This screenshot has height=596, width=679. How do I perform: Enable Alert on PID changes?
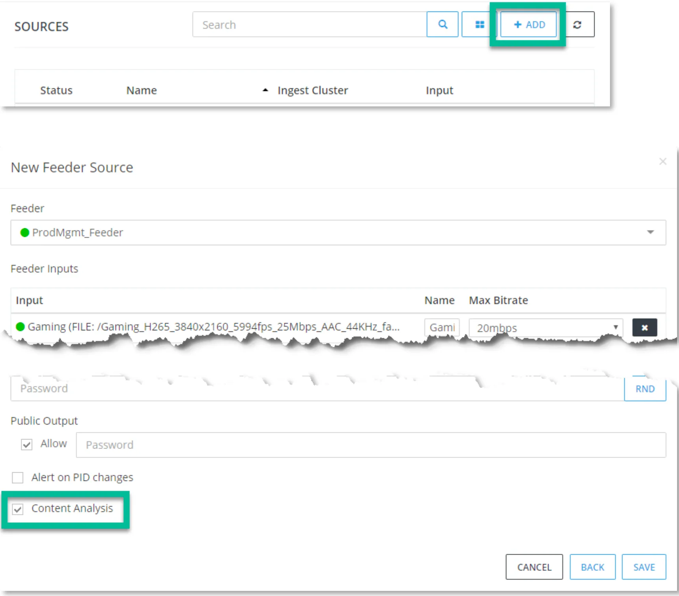coord(18,478)
